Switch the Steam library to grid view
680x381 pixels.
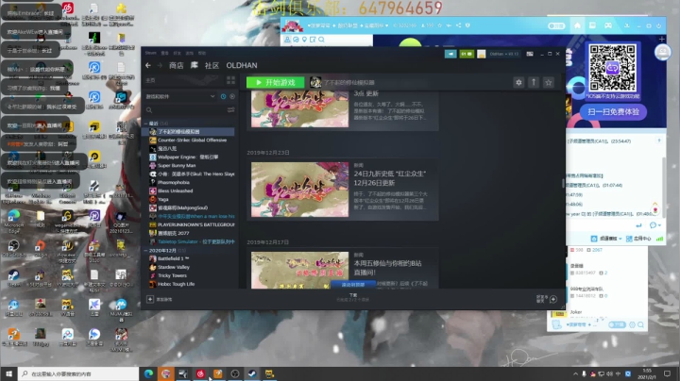(230, 80)
